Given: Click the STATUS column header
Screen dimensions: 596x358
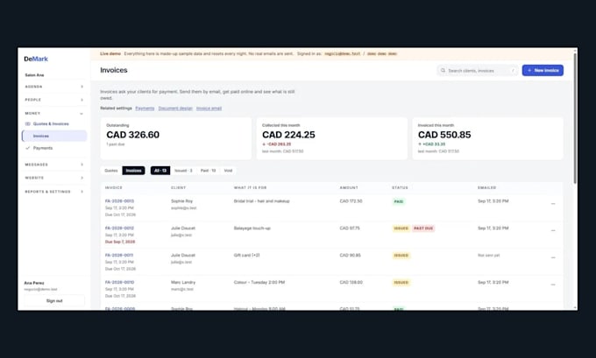Looking at the screenshot, I should coord(400,187).
